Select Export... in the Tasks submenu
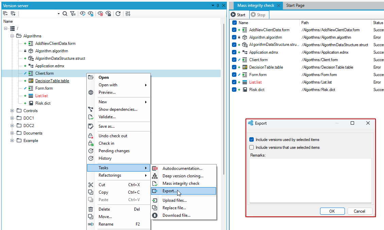Image resolution: width=384 pixels, height=230 pixels. tap(183, 191)
